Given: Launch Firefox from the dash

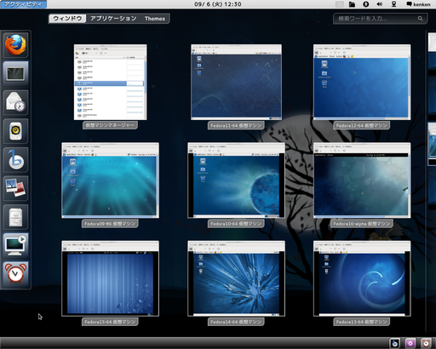Looking at the screenshot, I should pos(15,45).
